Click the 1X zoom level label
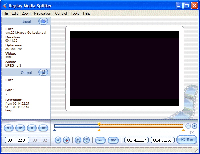Image resolution: width=200 pixels, height=154 pixels. 192,133
